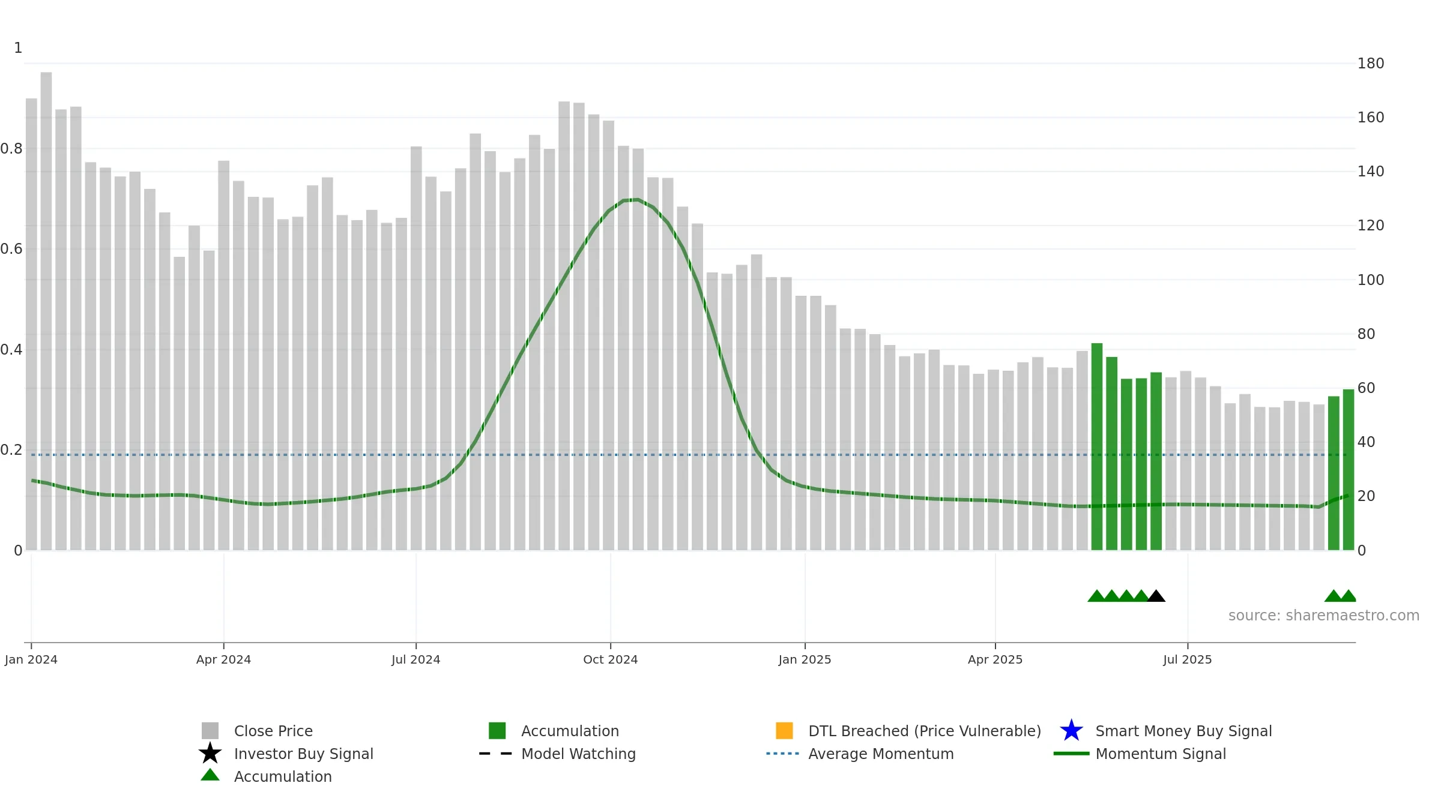Toggle the Close Price legend label
Viewport: 1441px width, 810px height.
pyautogui.click(x=273, y=731)
